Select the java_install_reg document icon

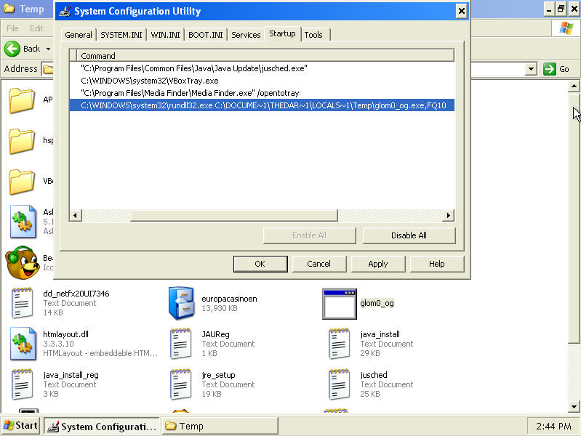click(x=22, y=384)
